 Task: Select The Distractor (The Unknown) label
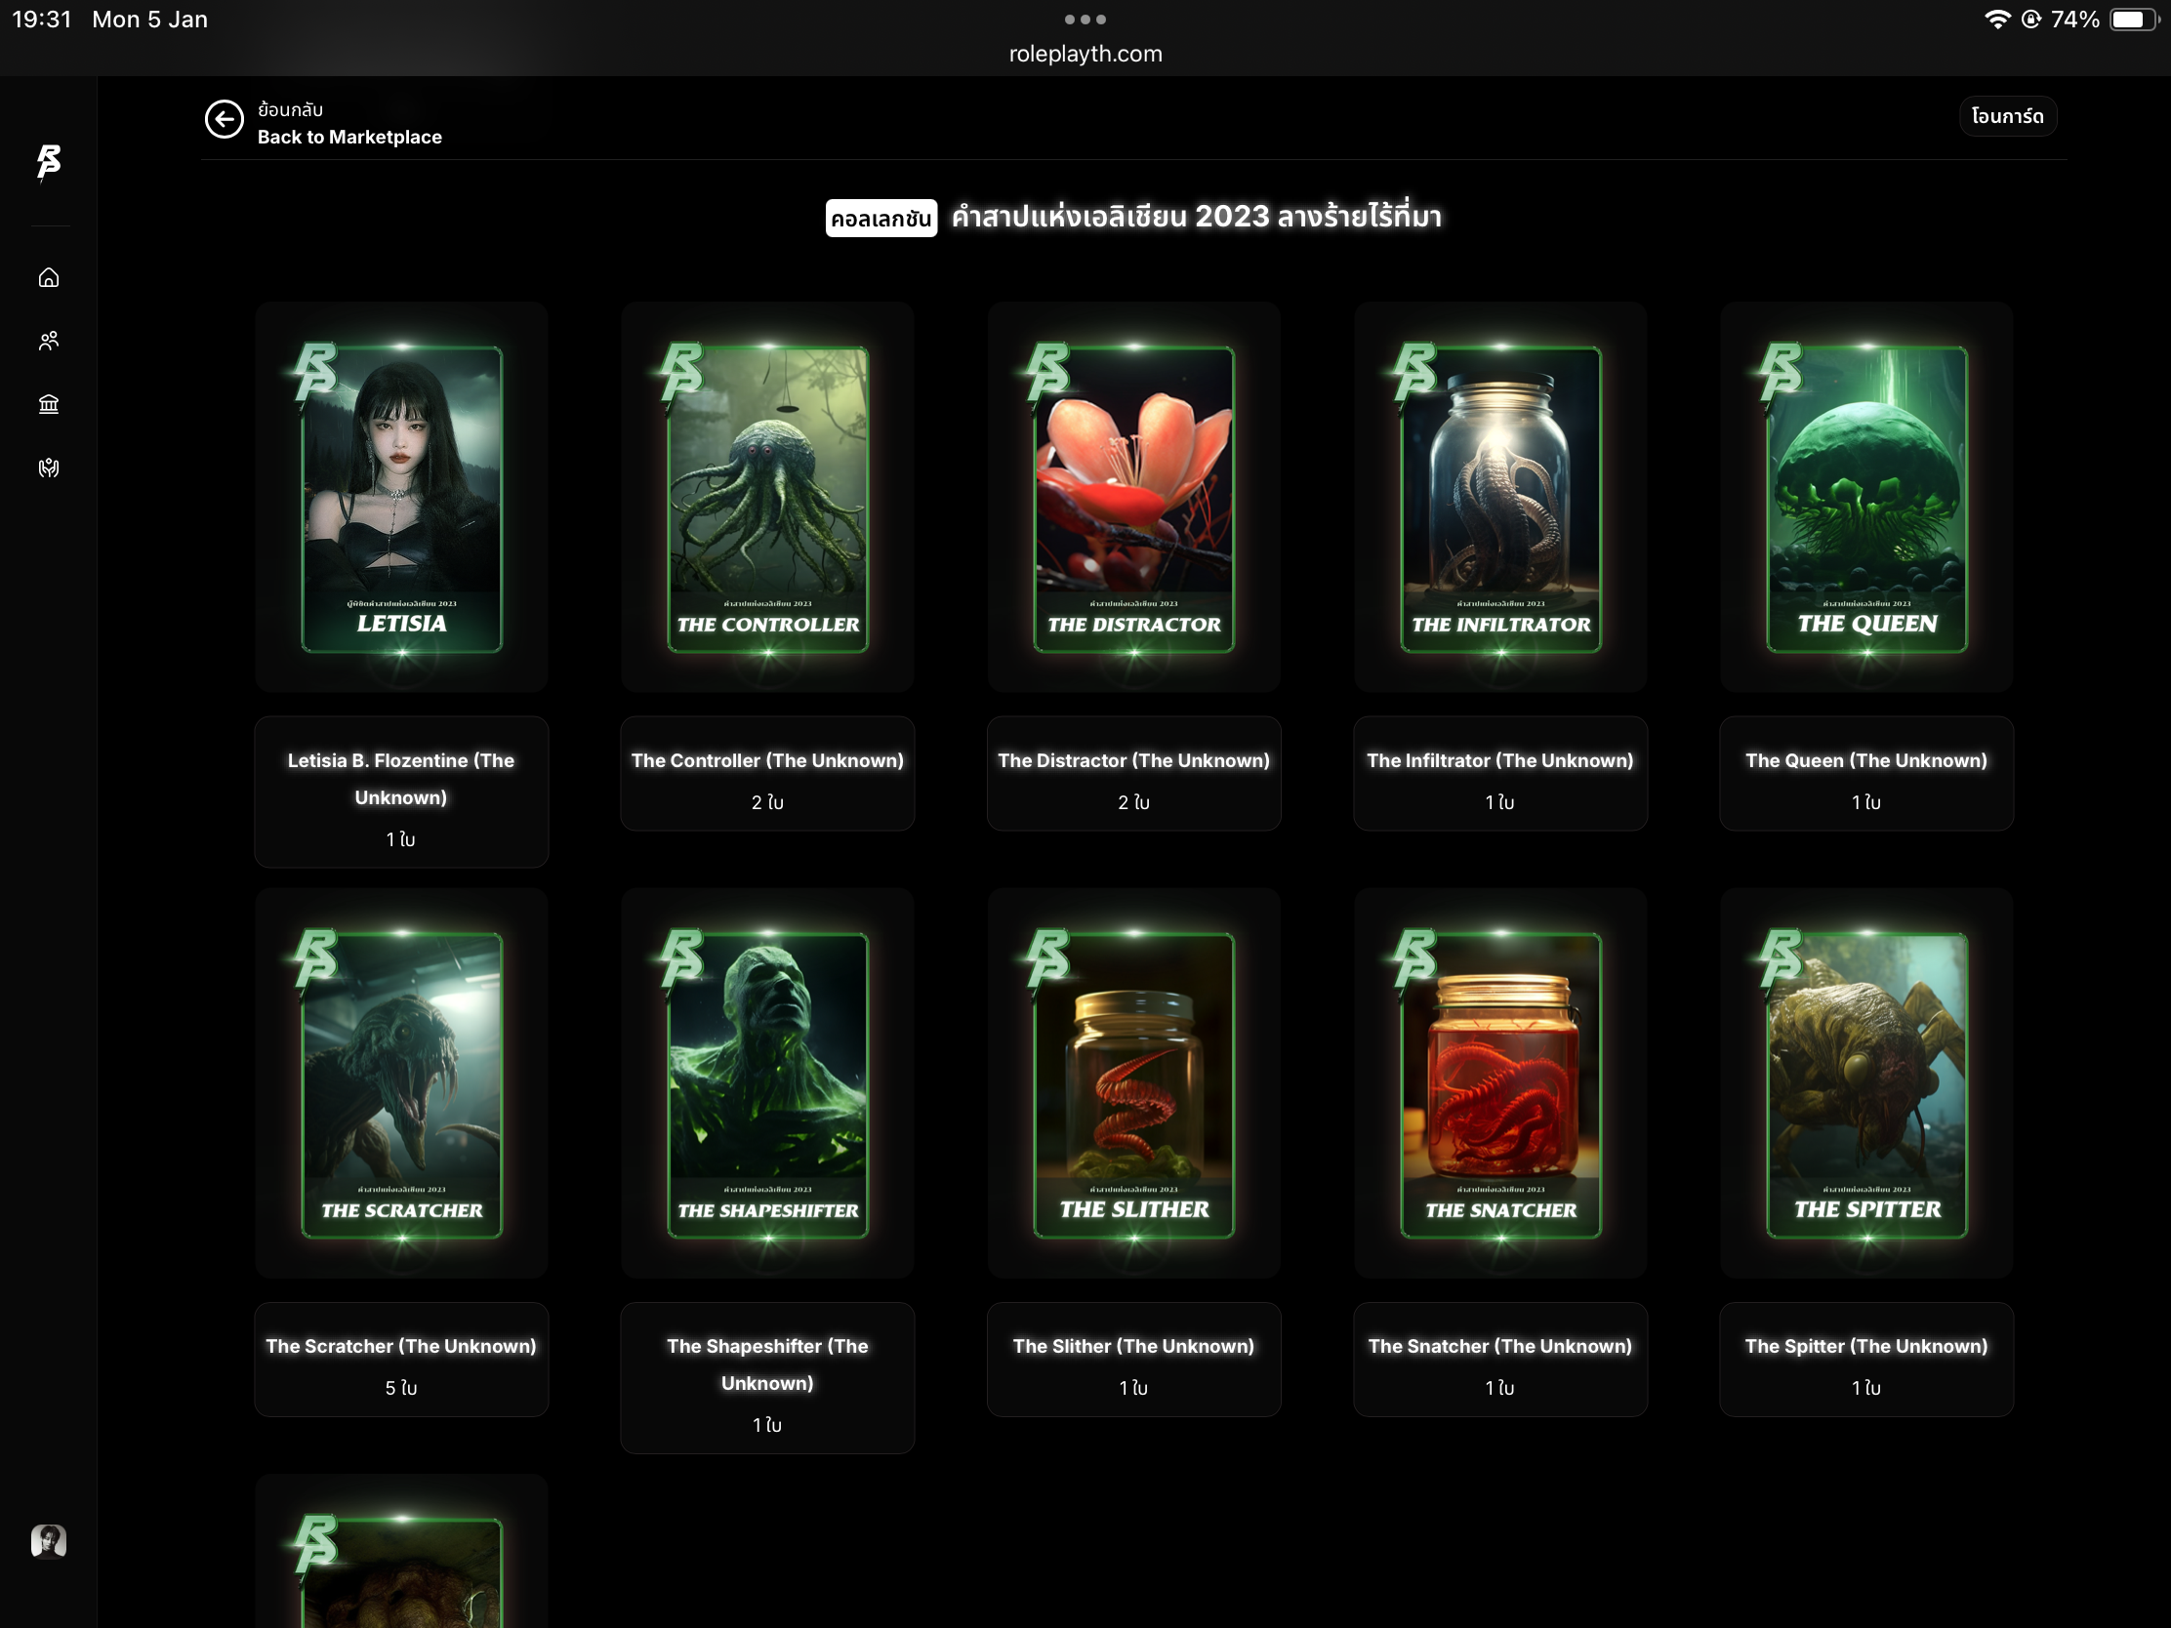coord(1133,760)
